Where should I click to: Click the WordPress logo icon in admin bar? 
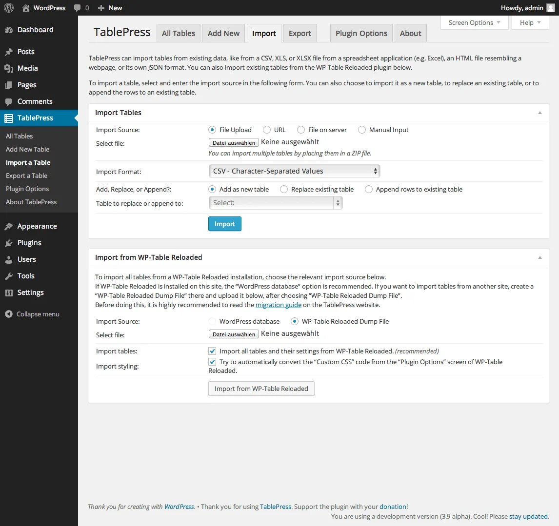[x=9, y=8]
